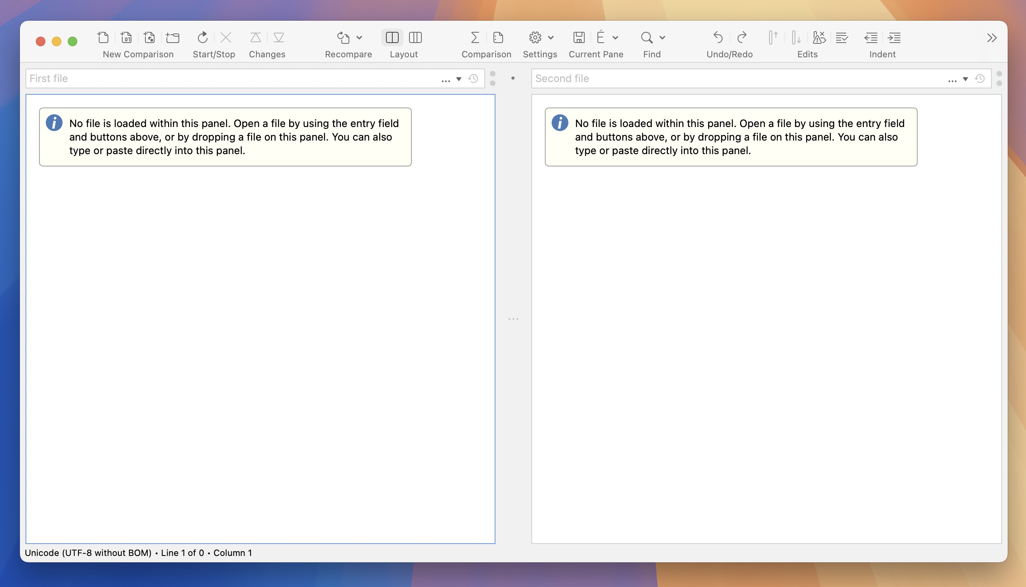
Task: Start a new binary comparison
Action: point(126,37)
